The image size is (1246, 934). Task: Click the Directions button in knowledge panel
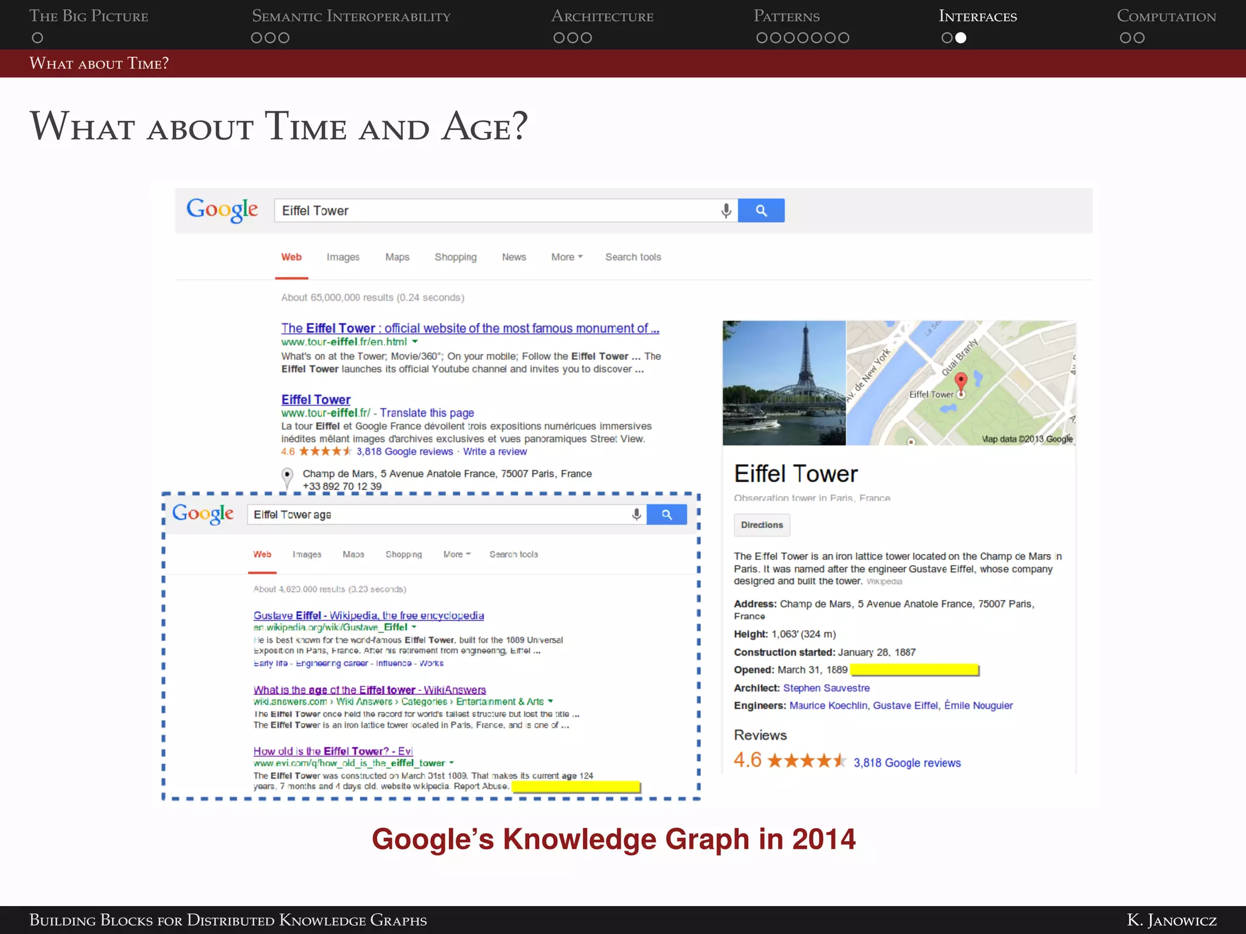click(762, 525)
